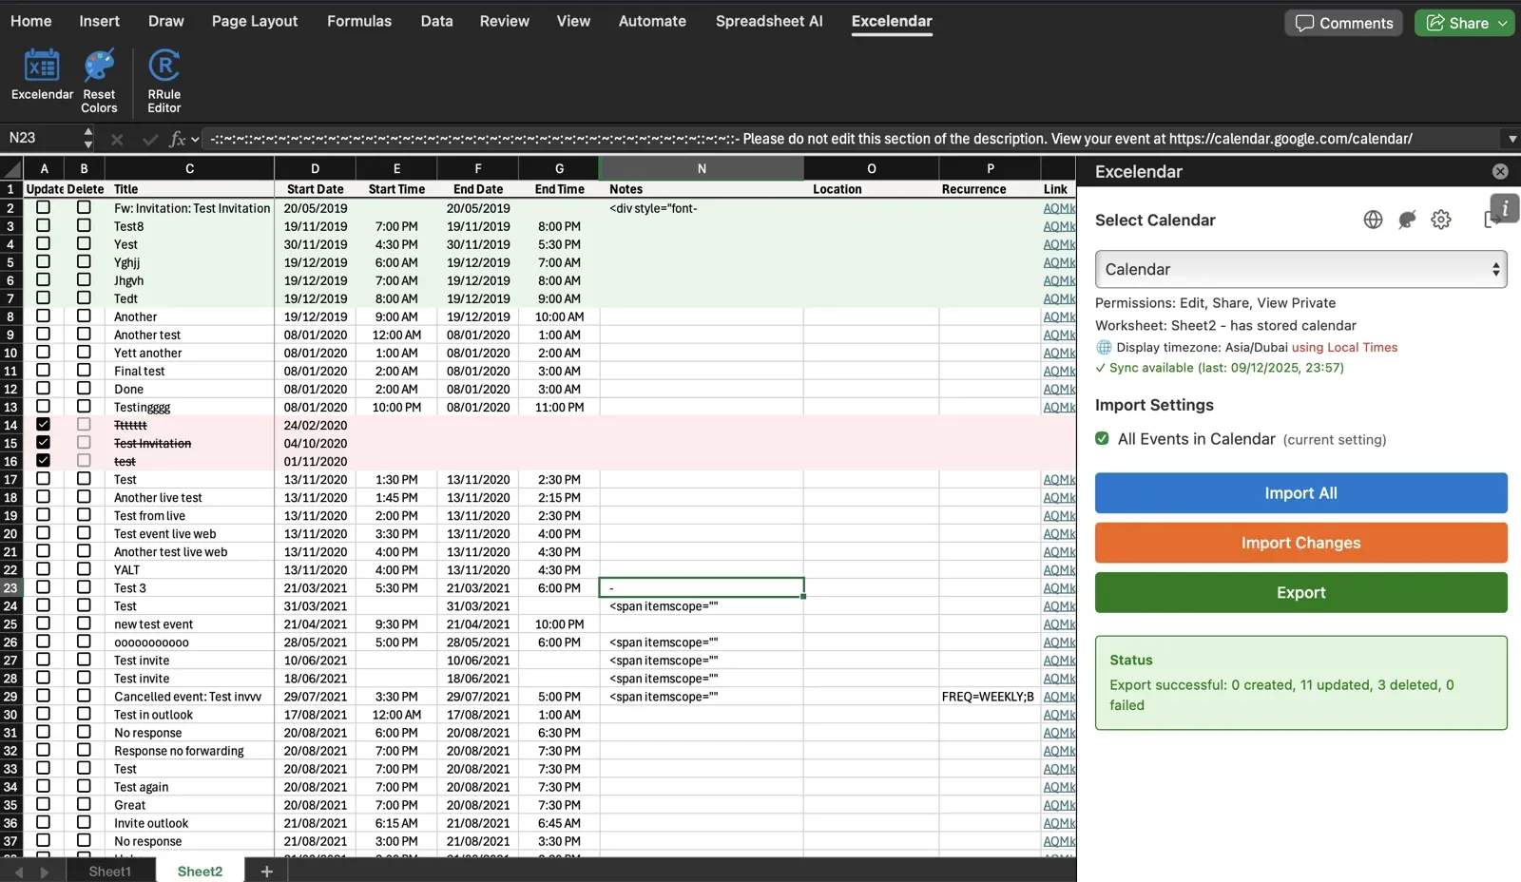Uncheck Update checkbox for Test Invitation row 15
Image resolution: width=1521 pixels, height=882 pixels.
click(43, 442)
